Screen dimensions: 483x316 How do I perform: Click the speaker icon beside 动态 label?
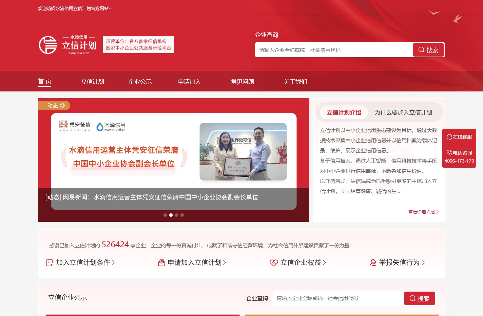[x=63, y=106]
